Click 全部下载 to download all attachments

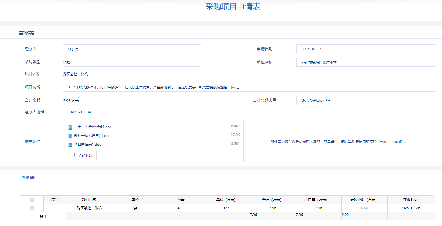point(82,155)
